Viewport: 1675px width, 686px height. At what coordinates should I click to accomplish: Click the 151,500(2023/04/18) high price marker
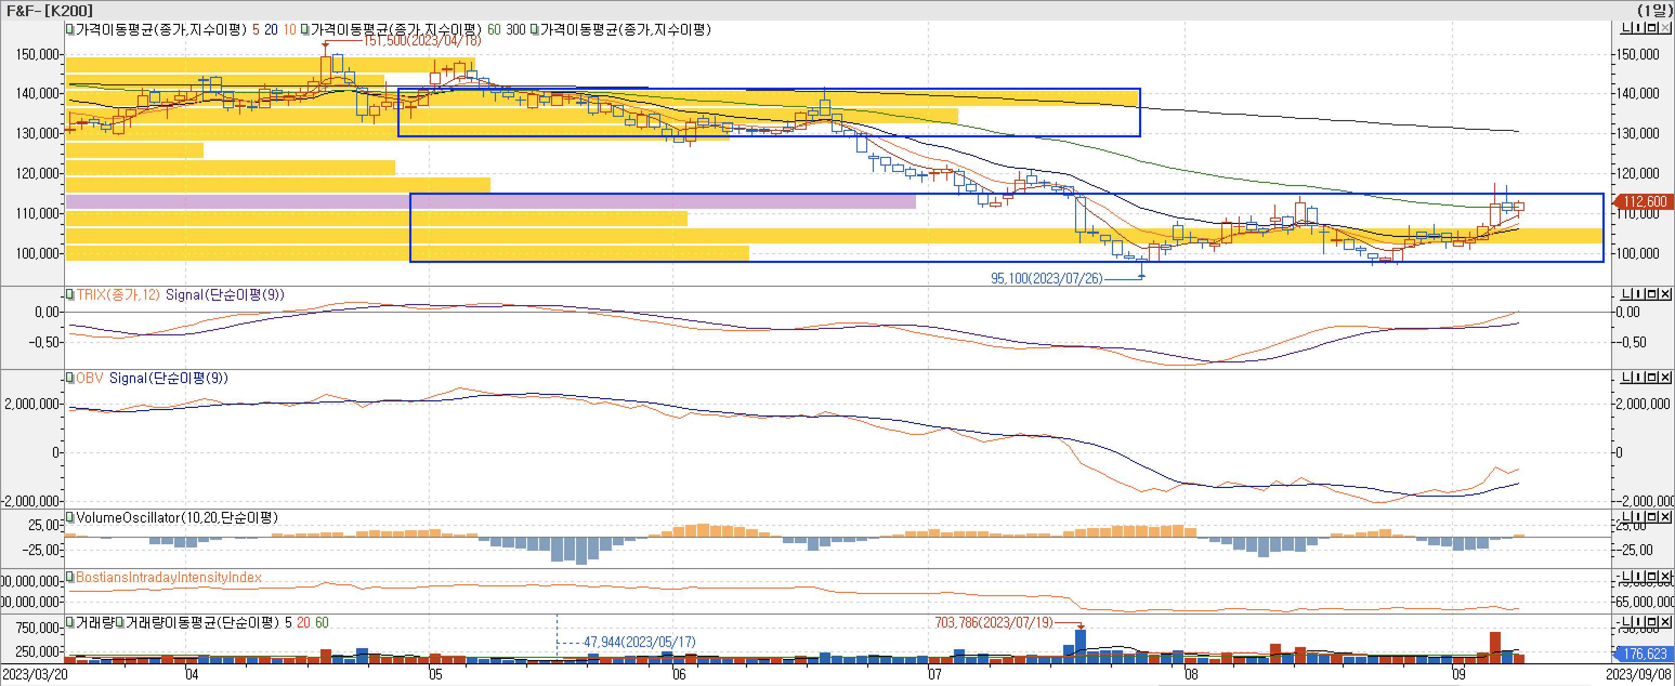click(x=423, y=41)
